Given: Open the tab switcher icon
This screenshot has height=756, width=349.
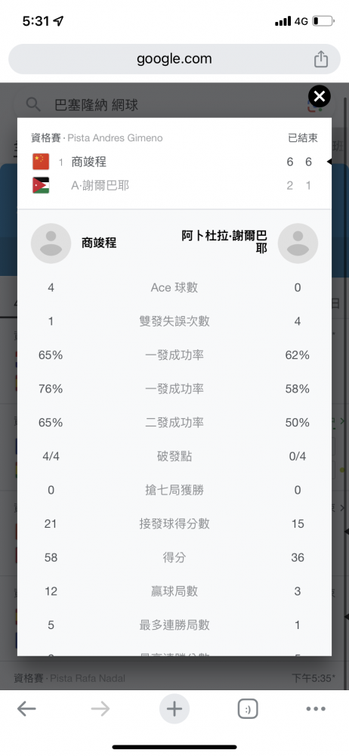Looking at the screenshot, I should tap(248, 709).
